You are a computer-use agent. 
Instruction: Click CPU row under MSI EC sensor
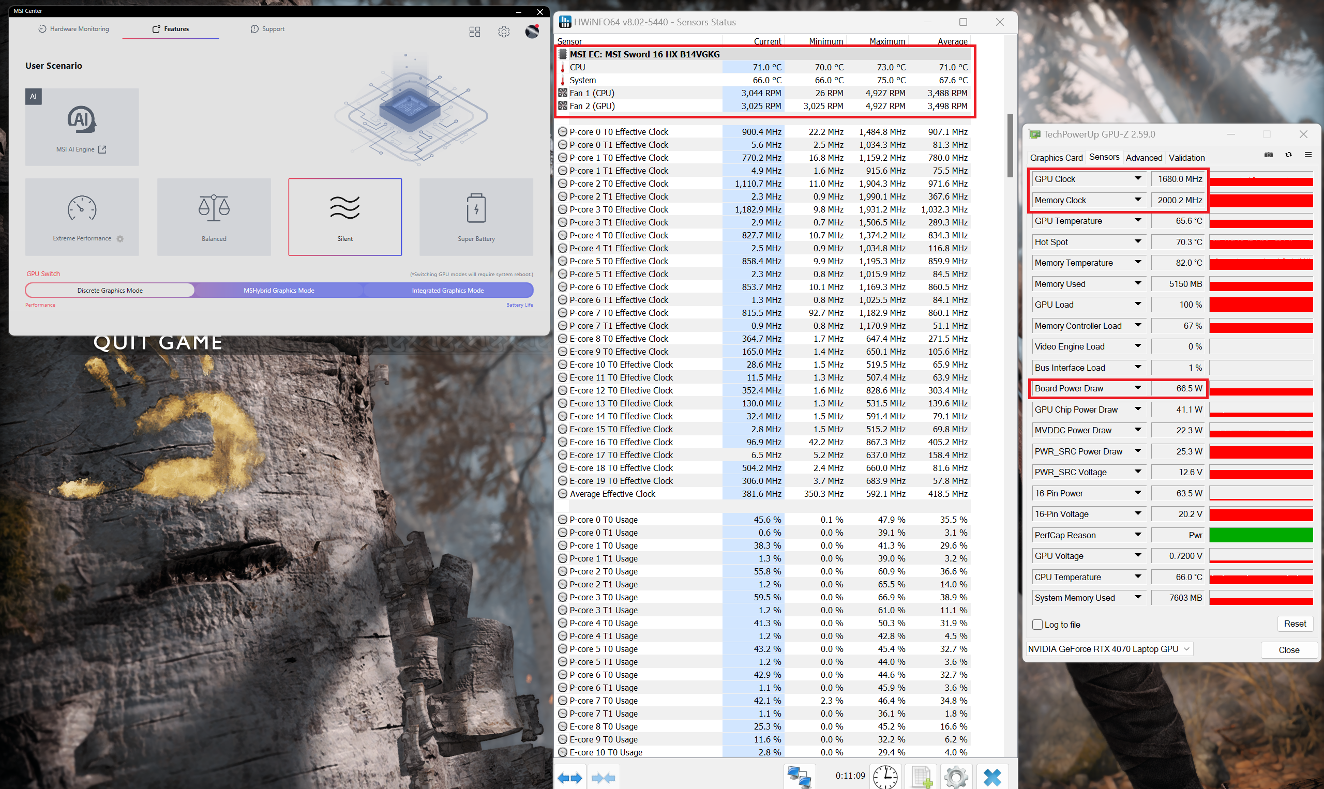(762, 67)
